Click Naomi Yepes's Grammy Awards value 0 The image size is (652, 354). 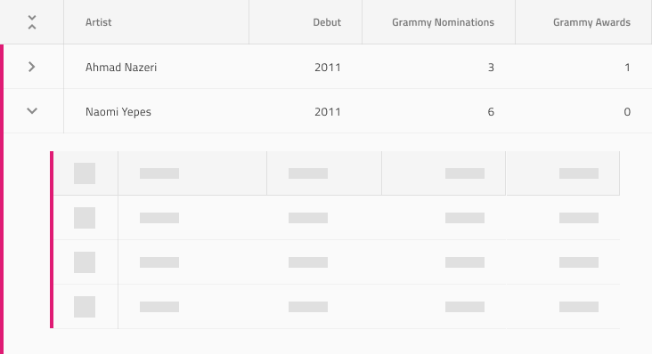pos(627,112)
